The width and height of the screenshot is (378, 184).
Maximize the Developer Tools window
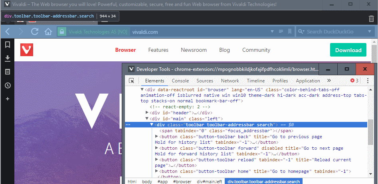[346, 69]
